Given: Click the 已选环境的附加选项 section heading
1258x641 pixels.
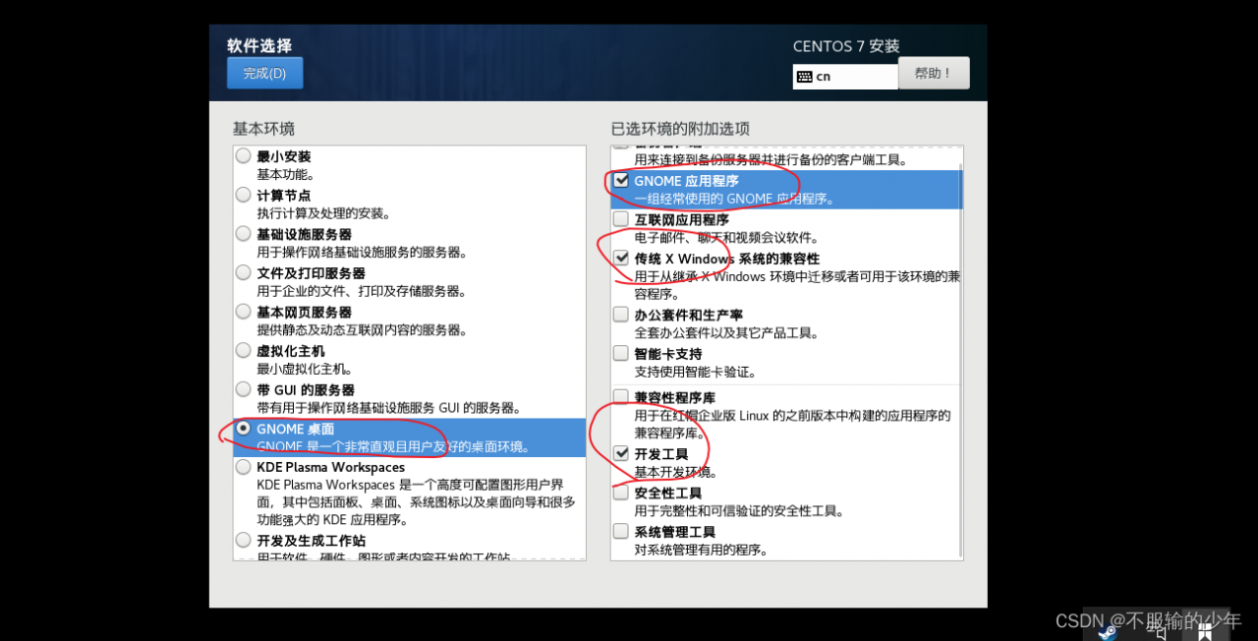Looking at the screenshot, I should click(680, 129).
